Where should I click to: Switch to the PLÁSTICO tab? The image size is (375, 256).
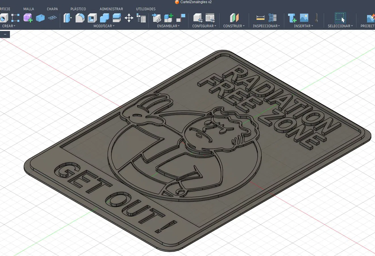[x=78, y=9]
